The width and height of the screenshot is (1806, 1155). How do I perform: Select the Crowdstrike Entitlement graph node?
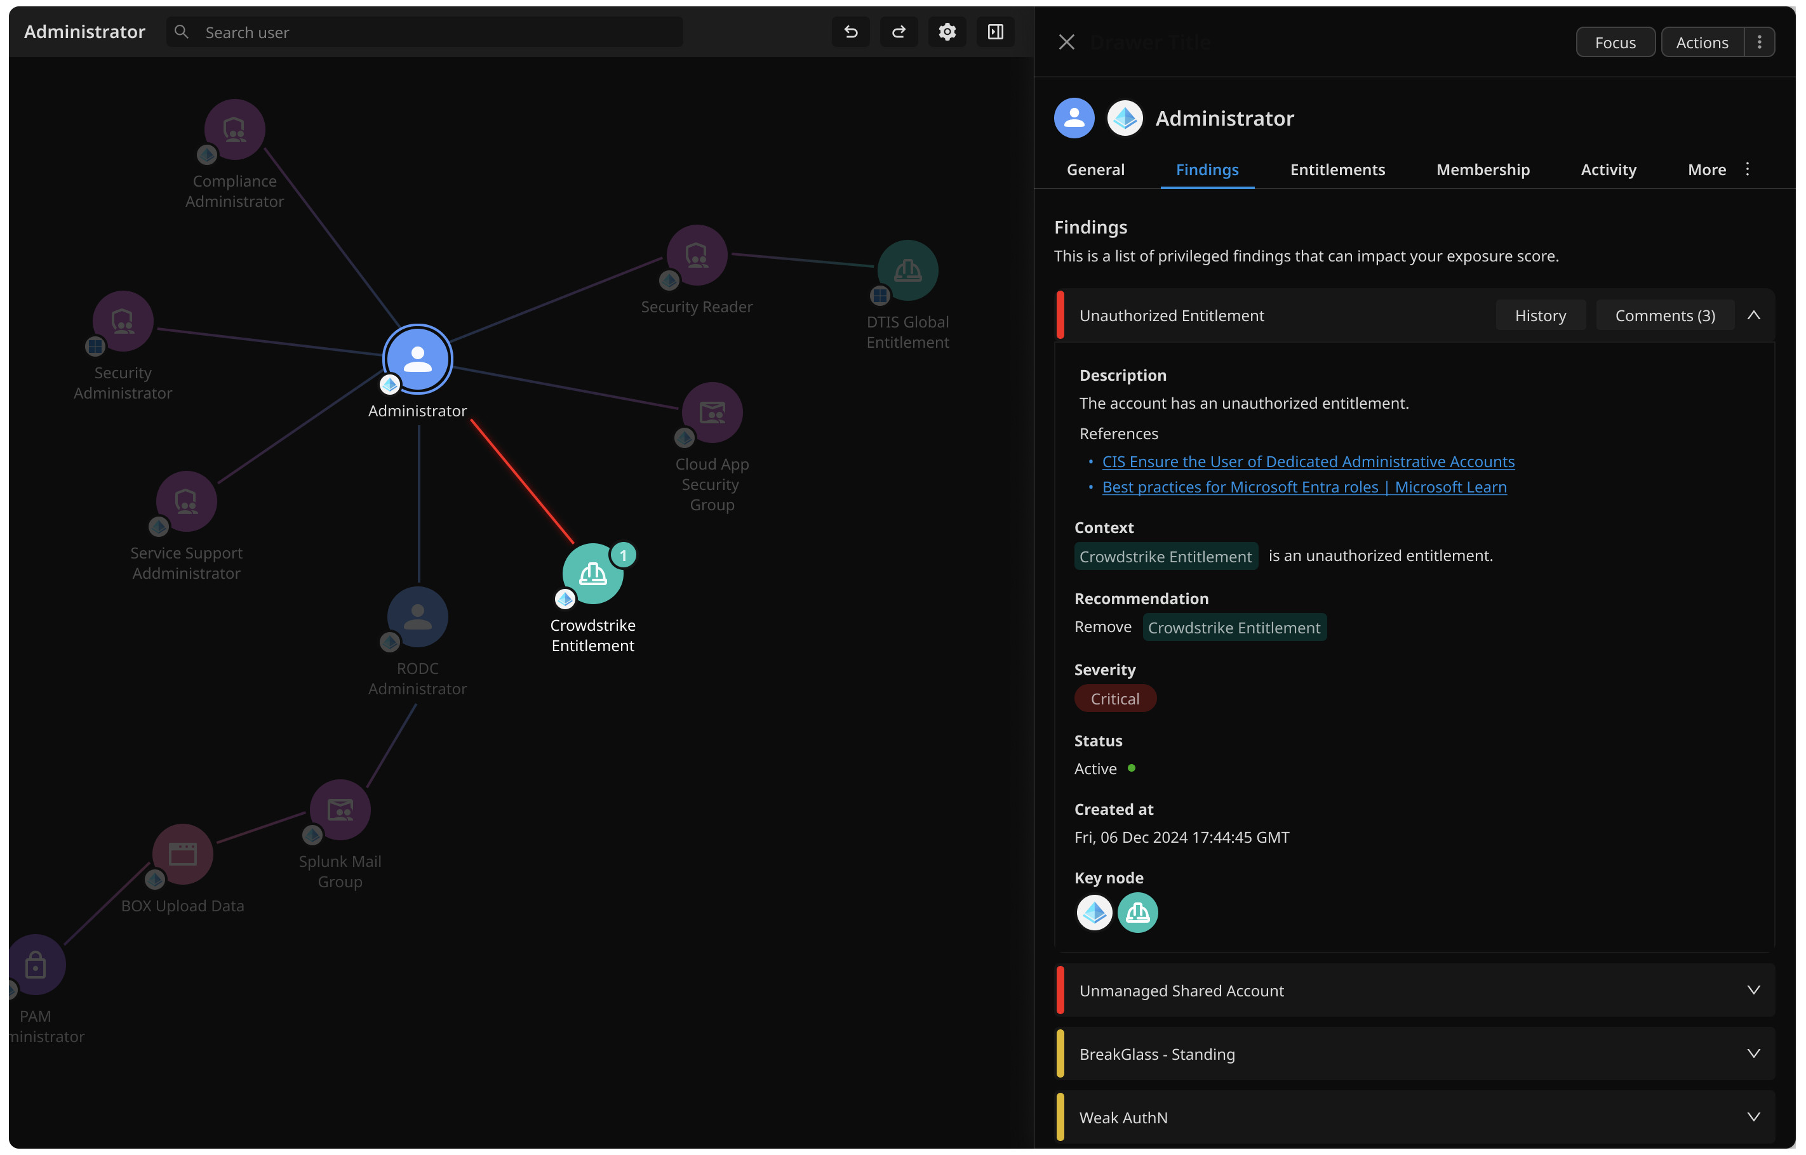[592, 574]
